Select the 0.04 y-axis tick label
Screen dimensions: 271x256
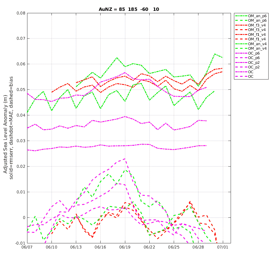coord(21,115)
